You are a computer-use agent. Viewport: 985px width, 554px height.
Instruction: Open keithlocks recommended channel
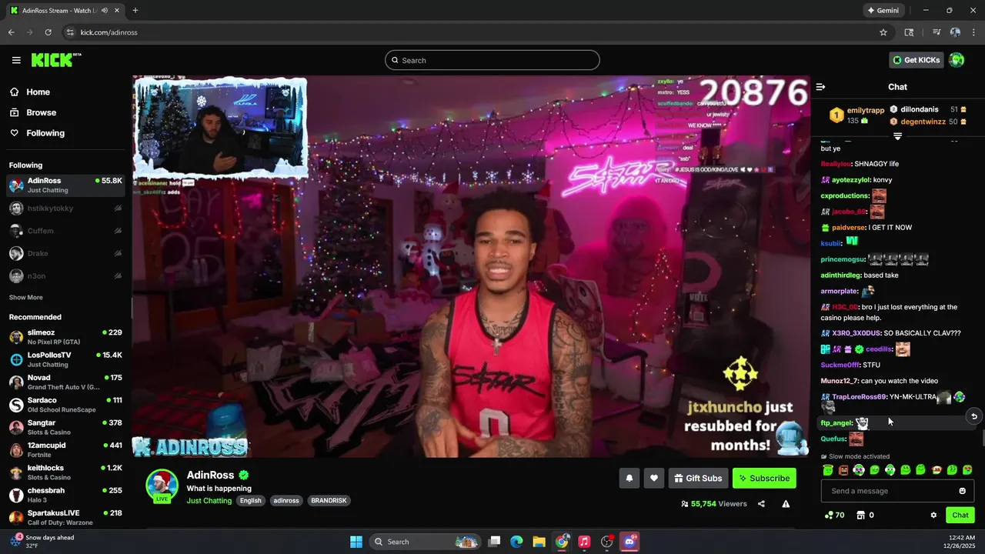pos(65,472)
